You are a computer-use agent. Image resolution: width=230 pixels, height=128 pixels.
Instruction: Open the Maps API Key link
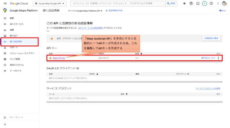[x=59, y=58]
